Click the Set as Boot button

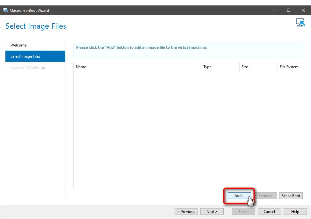(x=291, y=196)
